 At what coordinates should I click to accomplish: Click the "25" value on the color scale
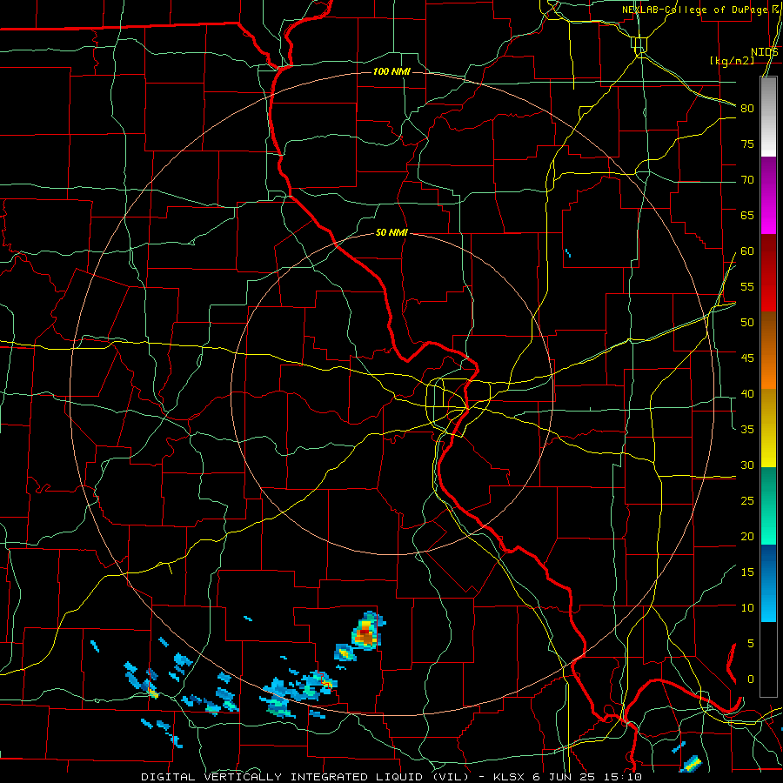(747, 501)
